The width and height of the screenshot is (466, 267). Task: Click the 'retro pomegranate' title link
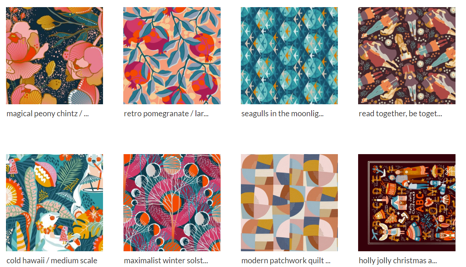point(166,114)
